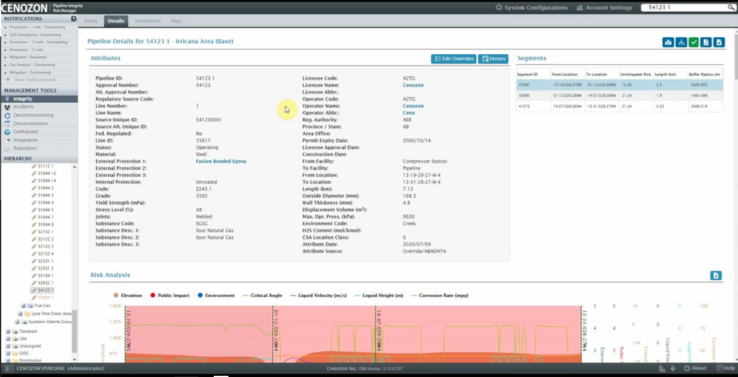Image resolution: width=738 pixels, height=377 pixels.
Task: Click the plus icon beside New Subscription
Action: [7, 80]
